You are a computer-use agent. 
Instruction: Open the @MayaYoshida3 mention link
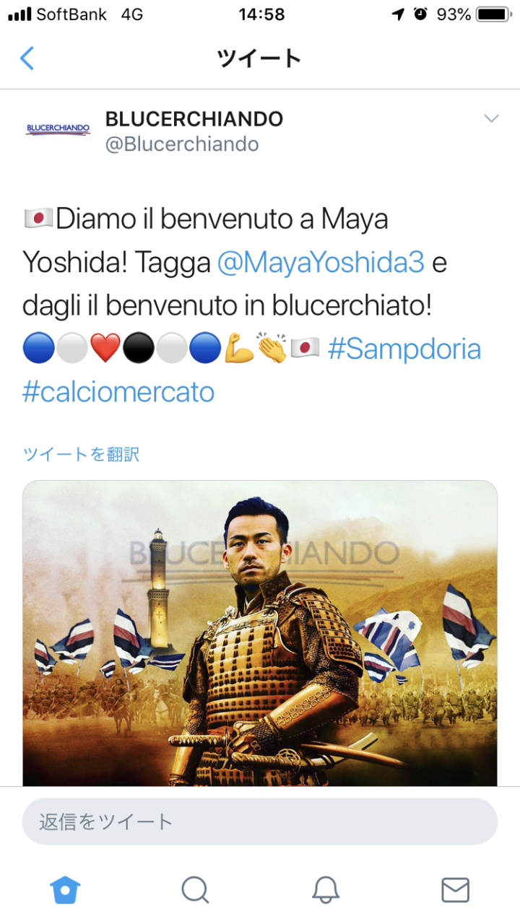point(320,263)
